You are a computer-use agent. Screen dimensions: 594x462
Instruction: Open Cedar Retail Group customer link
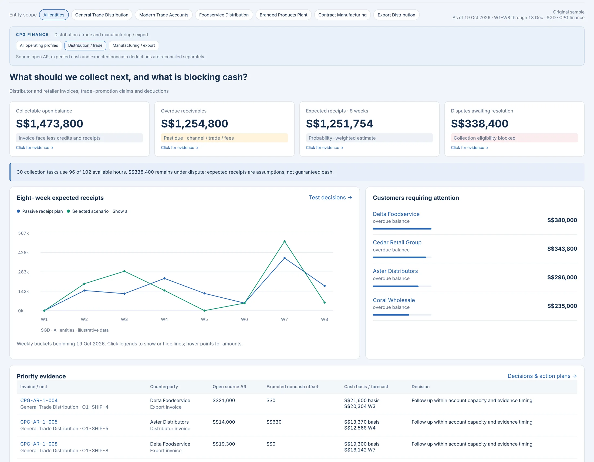pyautogui.click(x=397, y=242)
